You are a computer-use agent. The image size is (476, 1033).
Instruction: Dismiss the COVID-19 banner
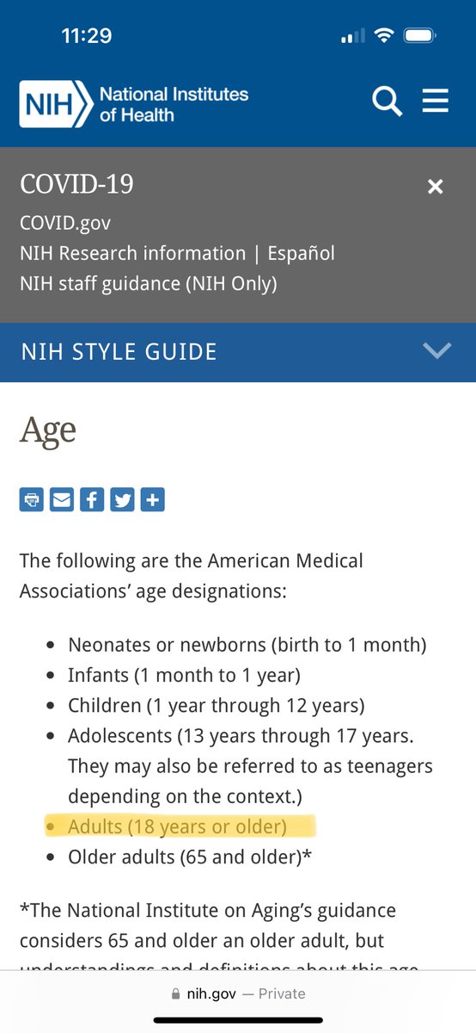(436, 186)
